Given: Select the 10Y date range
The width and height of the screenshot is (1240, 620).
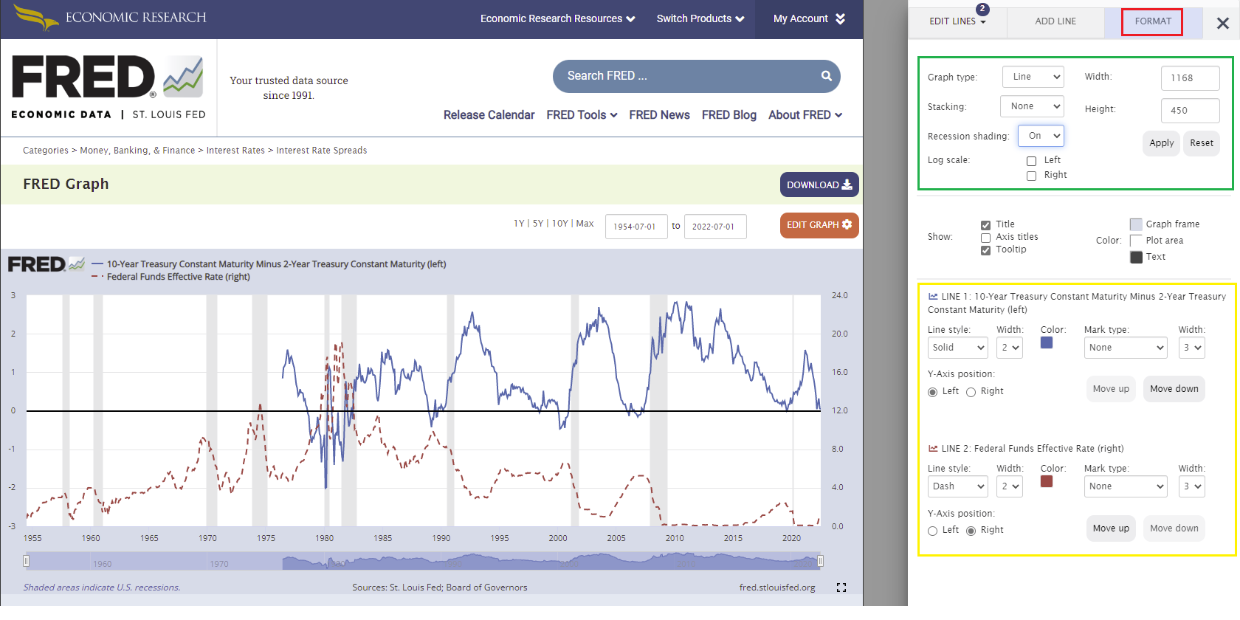Looking at the screenshot, I should pos(560,224).
